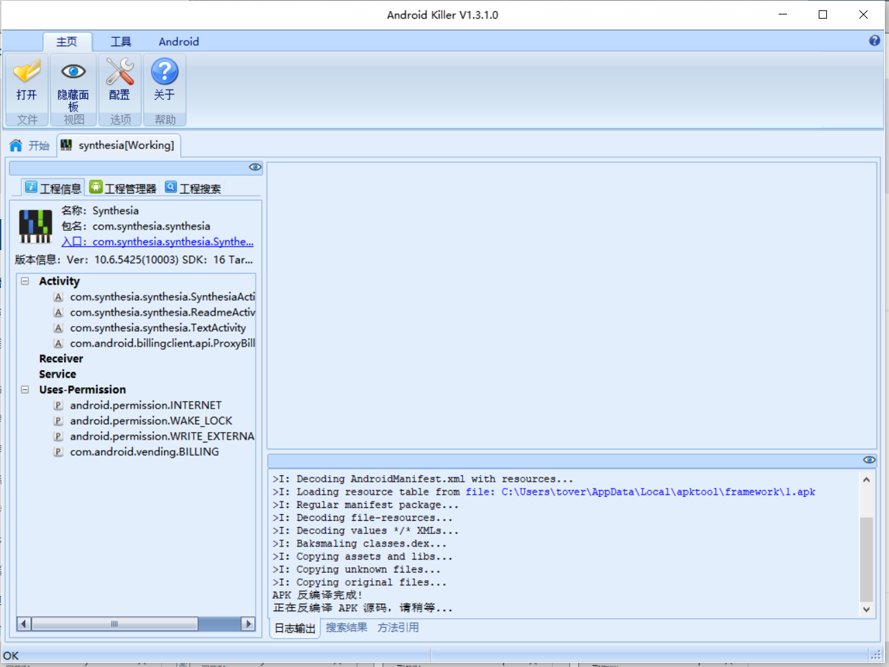Click the 'Baksmaling classes.dex...' log line

click(359, 544)
